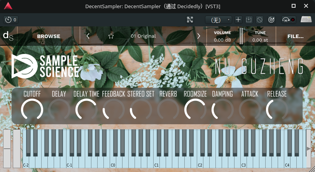315x172 pixels.
Task: Click the DAMPING knob
Action: point(222,109)
